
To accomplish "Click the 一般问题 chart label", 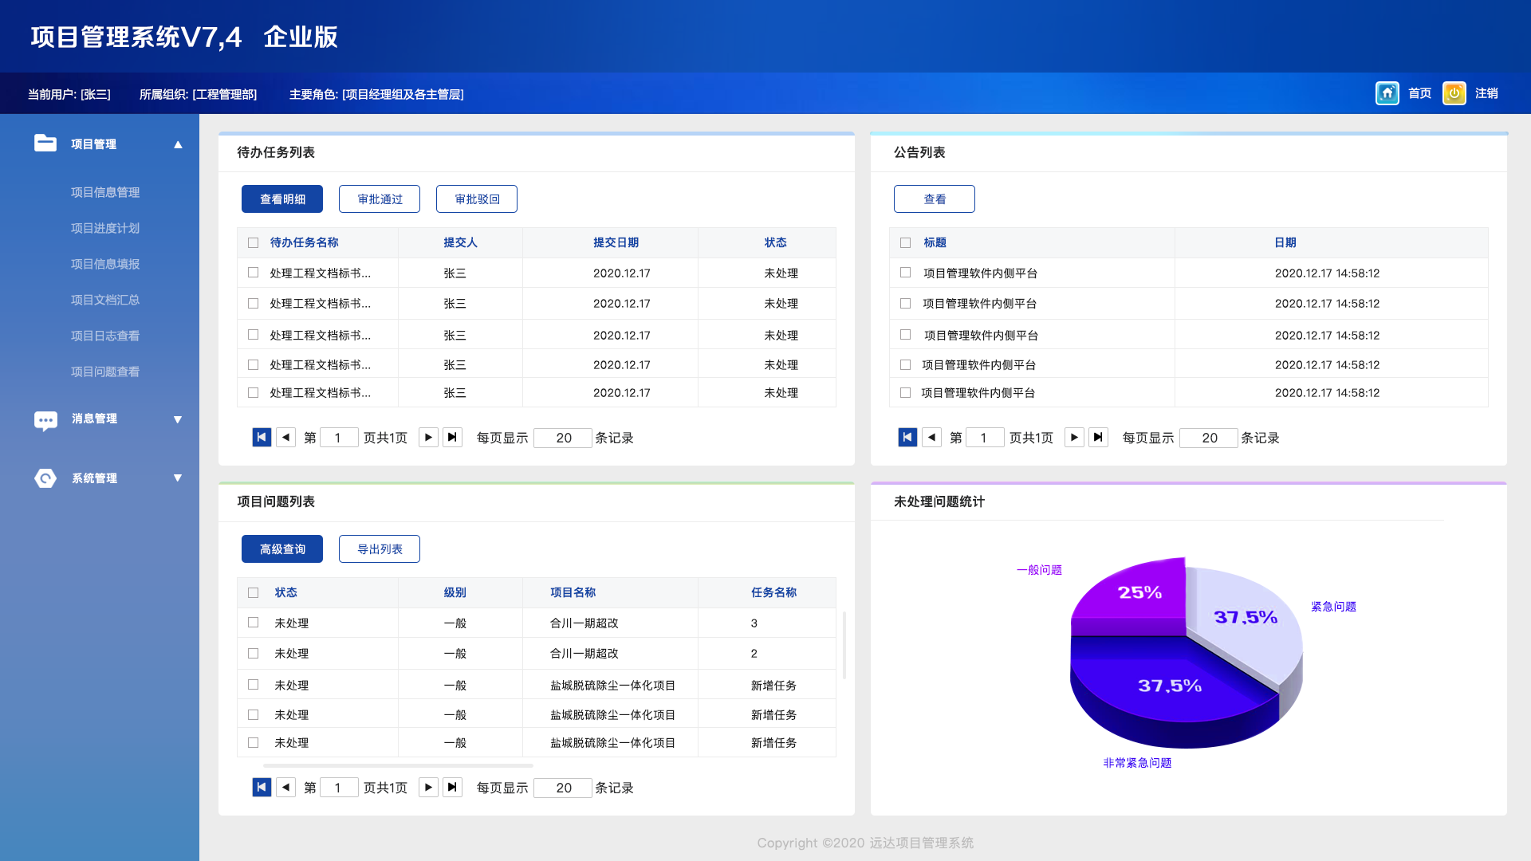I will [1039, 570].
